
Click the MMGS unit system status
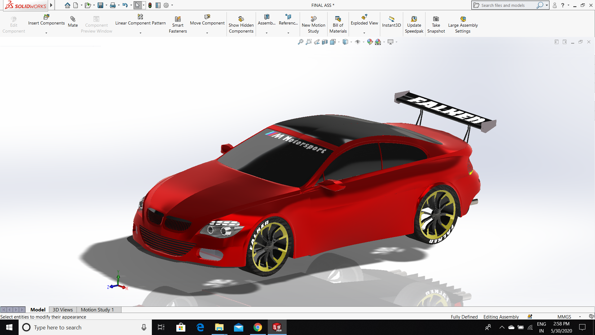564,317
